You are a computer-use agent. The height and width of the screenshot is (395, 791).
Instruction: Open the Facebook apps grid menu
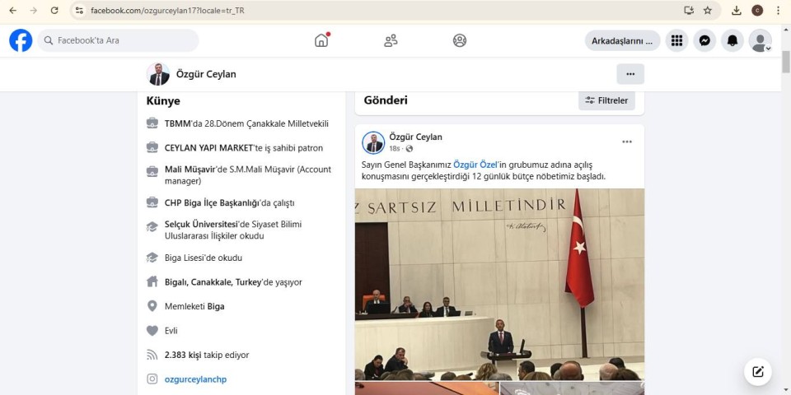[x=677, y=40]
